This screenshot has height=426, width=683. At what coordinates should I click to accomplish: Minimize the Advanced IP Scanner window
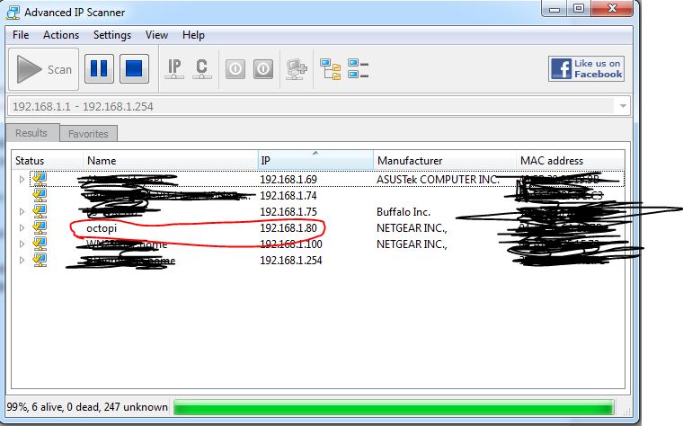(x=554, y=8)
